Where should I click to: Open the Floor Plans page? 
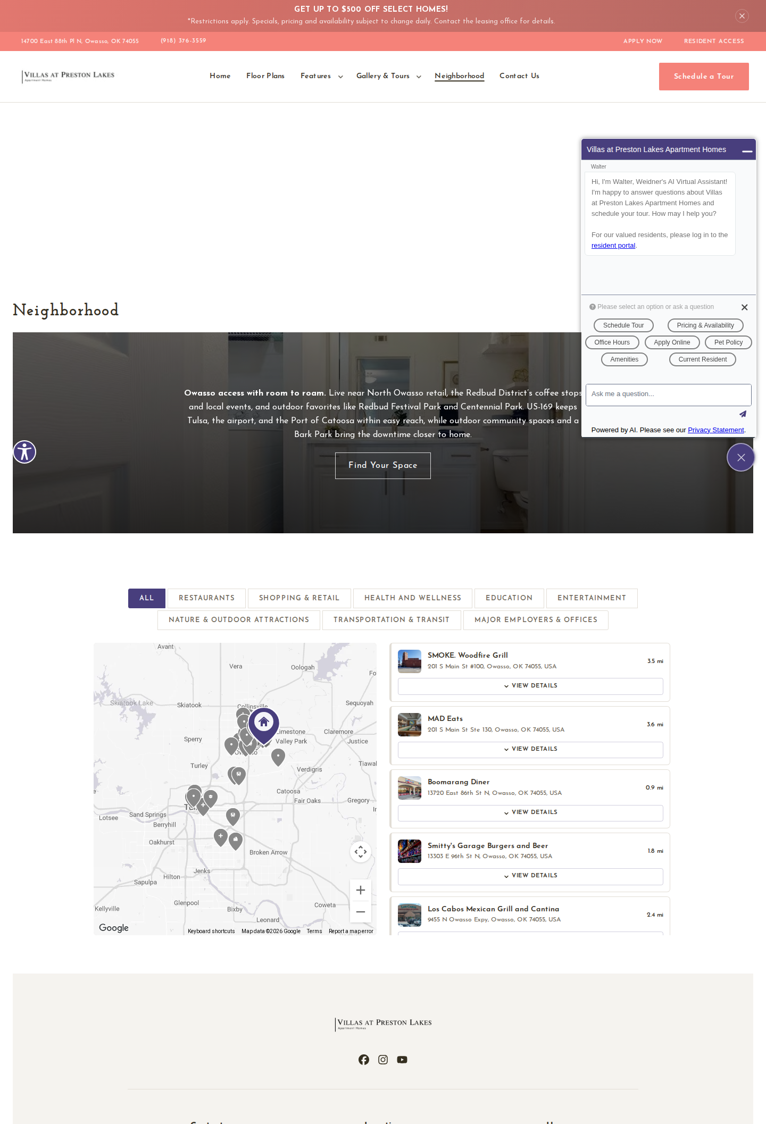[x=265, y=76]
